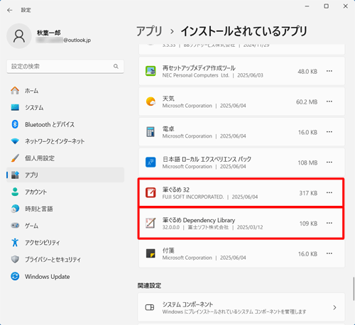This screenshot has height=325, width=355.
Task: Click the 60.2 MB size value
Action: (307, 102)
